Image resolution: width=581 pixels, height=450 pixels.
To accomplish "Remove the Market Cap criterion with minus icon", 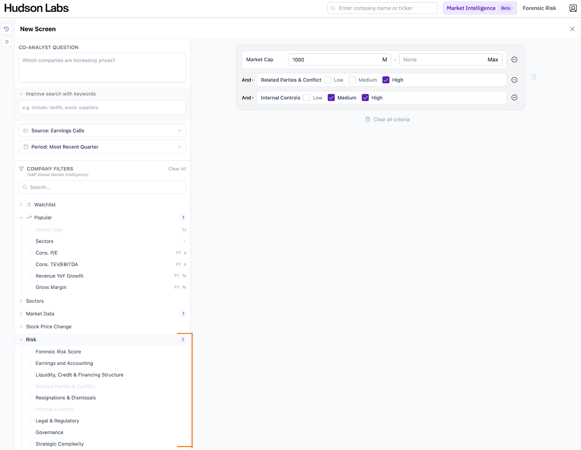I will tap(514, 60).
